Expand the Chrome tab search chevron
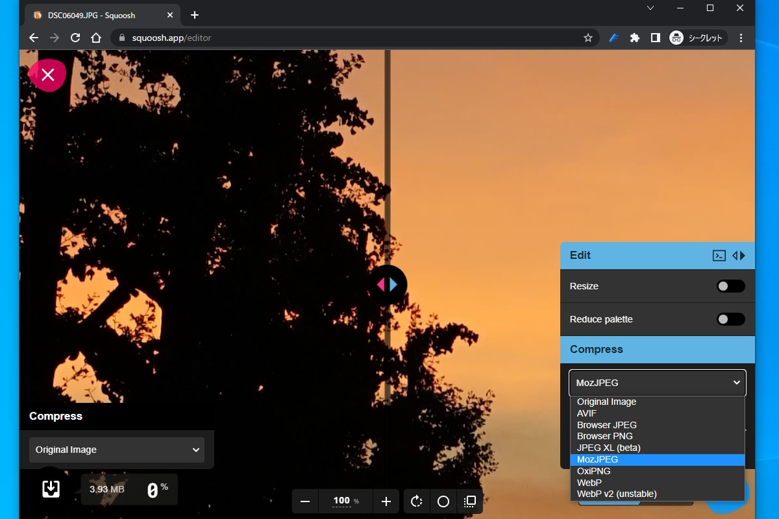The height and width of the screenshot is (519, 779). (650, 8)
